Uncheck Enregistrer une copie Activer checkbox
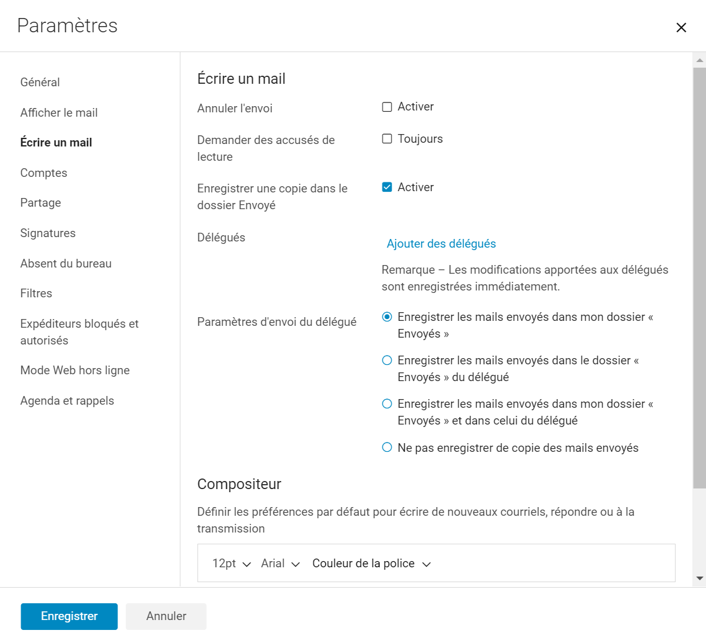The image size is (706, 643). pos(387,187)
